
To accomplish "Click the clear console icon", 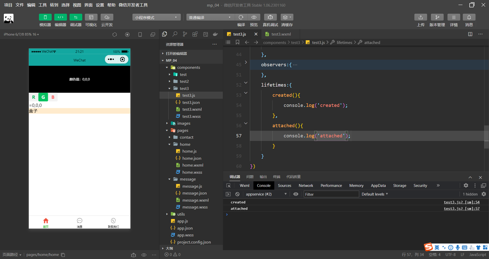I will click(x=237, y=194).
